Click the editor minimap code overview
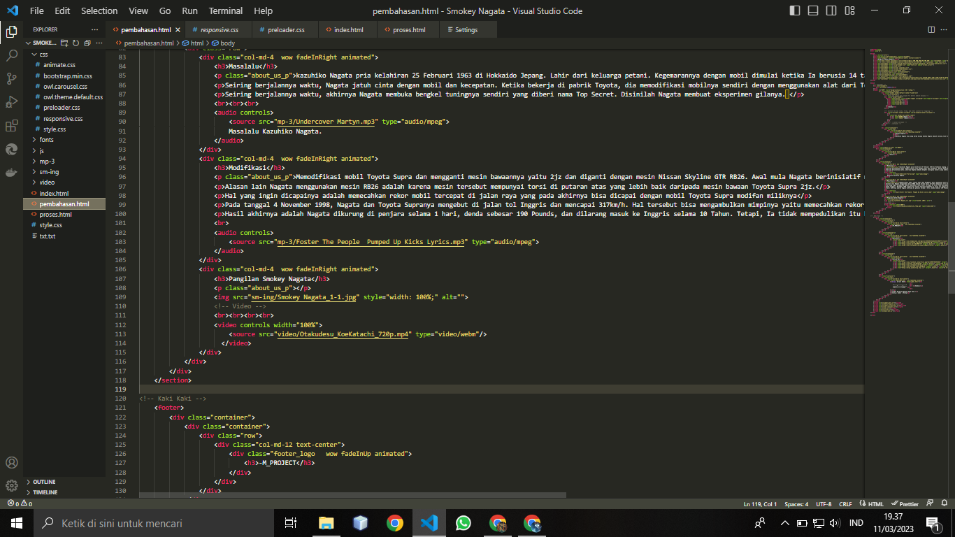Image resolution: width=955 pixels, height=537 pixels. pyautogui.click(x=905, y=182)
